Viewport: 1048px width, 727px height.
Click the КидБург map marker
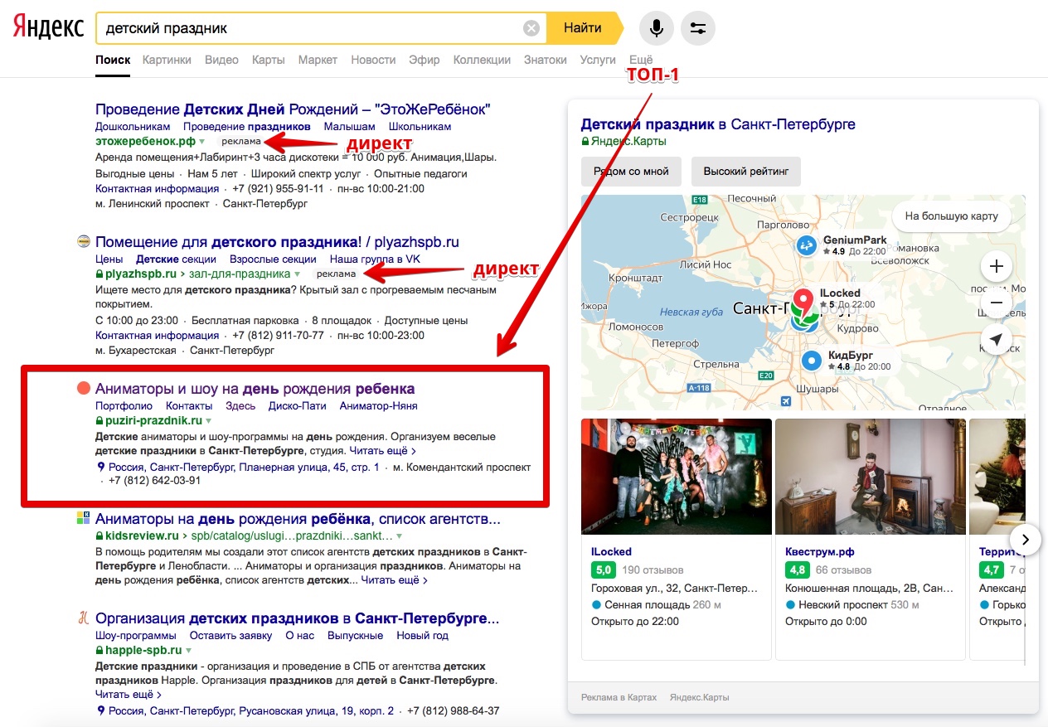[x=813, y=361]
